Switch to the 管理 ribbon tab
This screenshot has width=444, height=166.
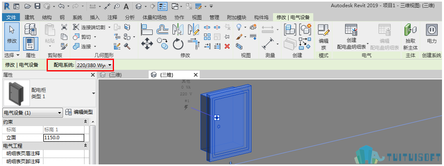(x=214, y=17)
